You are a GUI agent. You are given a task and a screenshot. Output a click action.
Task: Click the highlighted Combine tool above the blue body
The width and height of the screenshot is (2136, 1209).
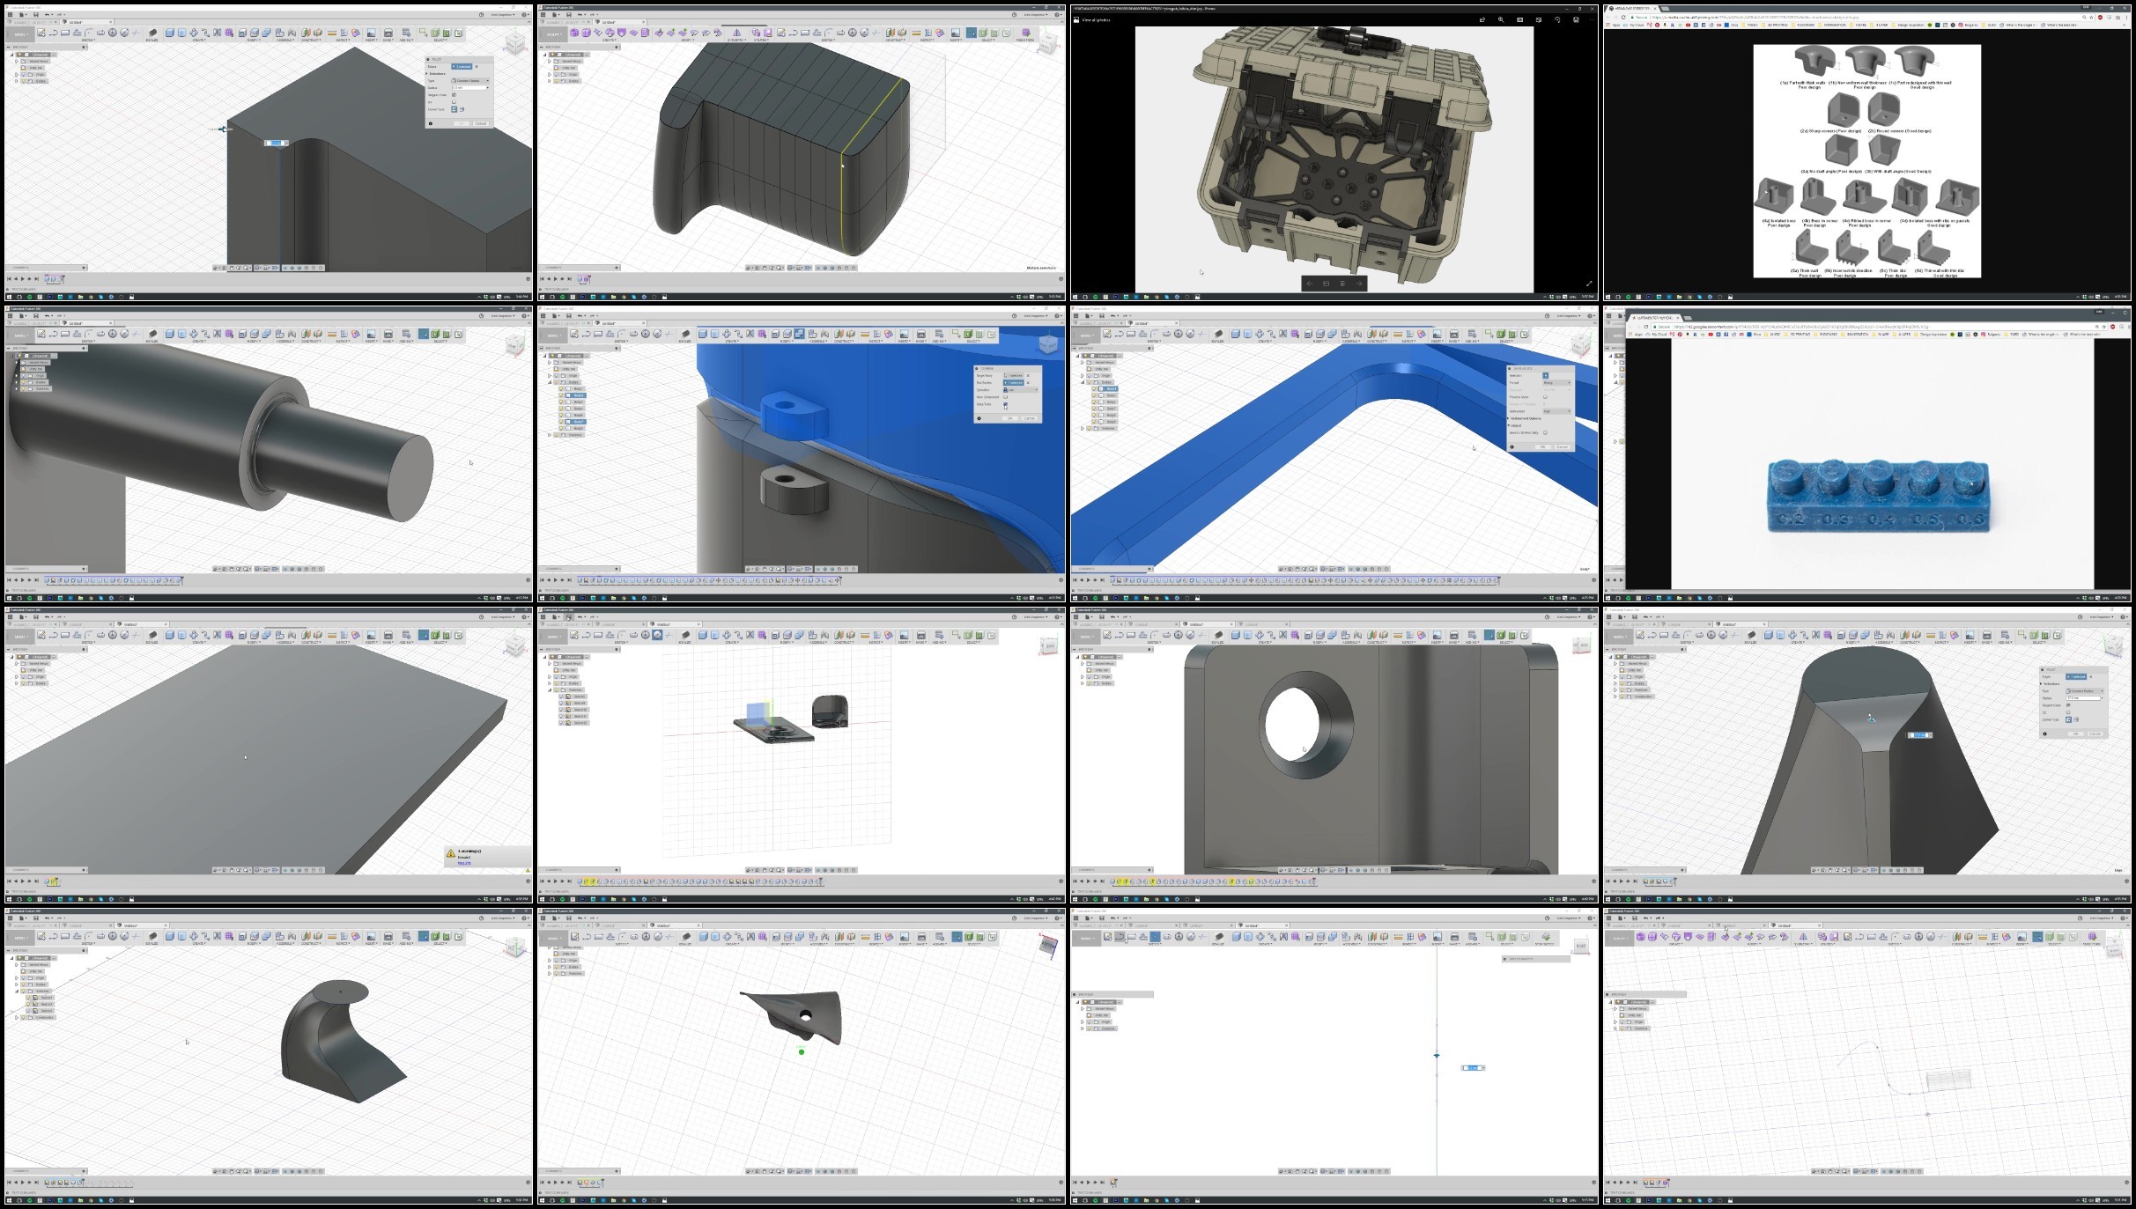(799, 335)
